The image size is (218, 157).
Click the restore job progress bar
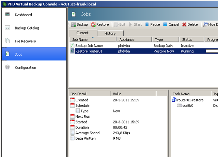[211, 51]
